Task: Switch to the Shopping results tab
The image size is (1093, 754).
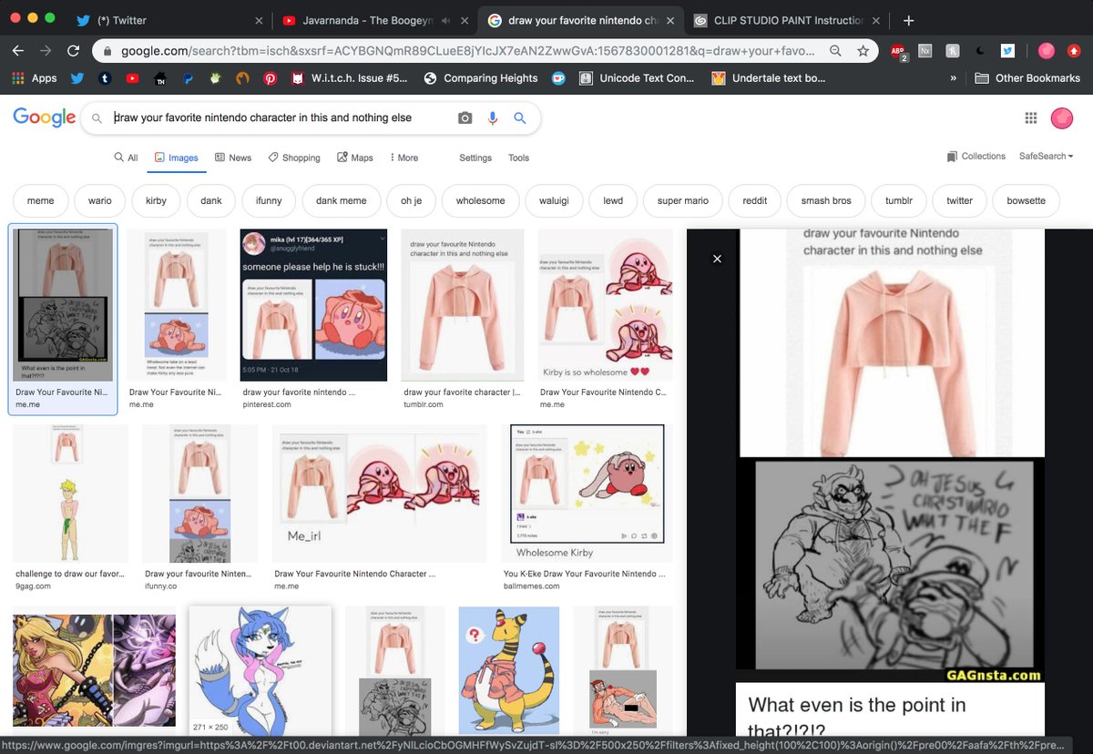Action: click(x=294, y=158)
